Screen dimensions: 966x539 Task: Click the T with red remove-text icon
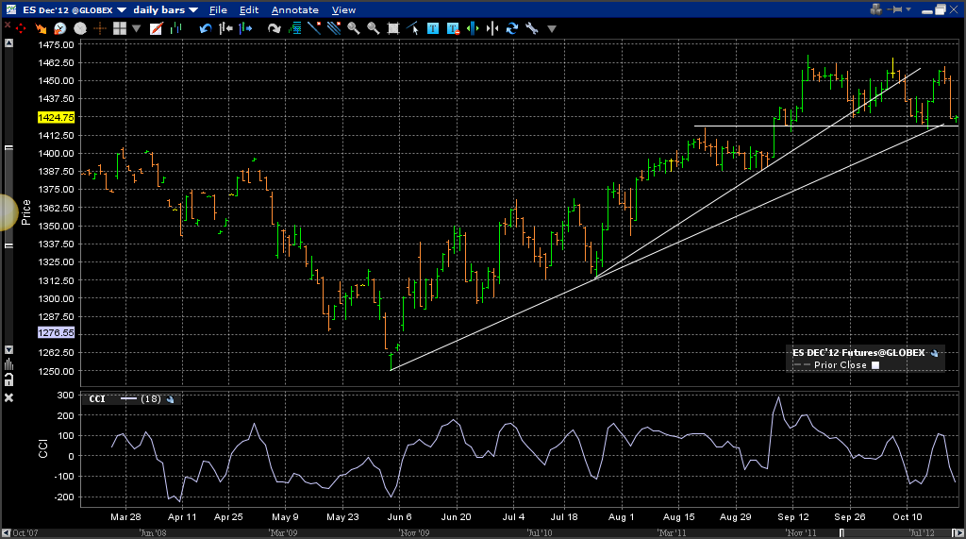coord(454,28)
